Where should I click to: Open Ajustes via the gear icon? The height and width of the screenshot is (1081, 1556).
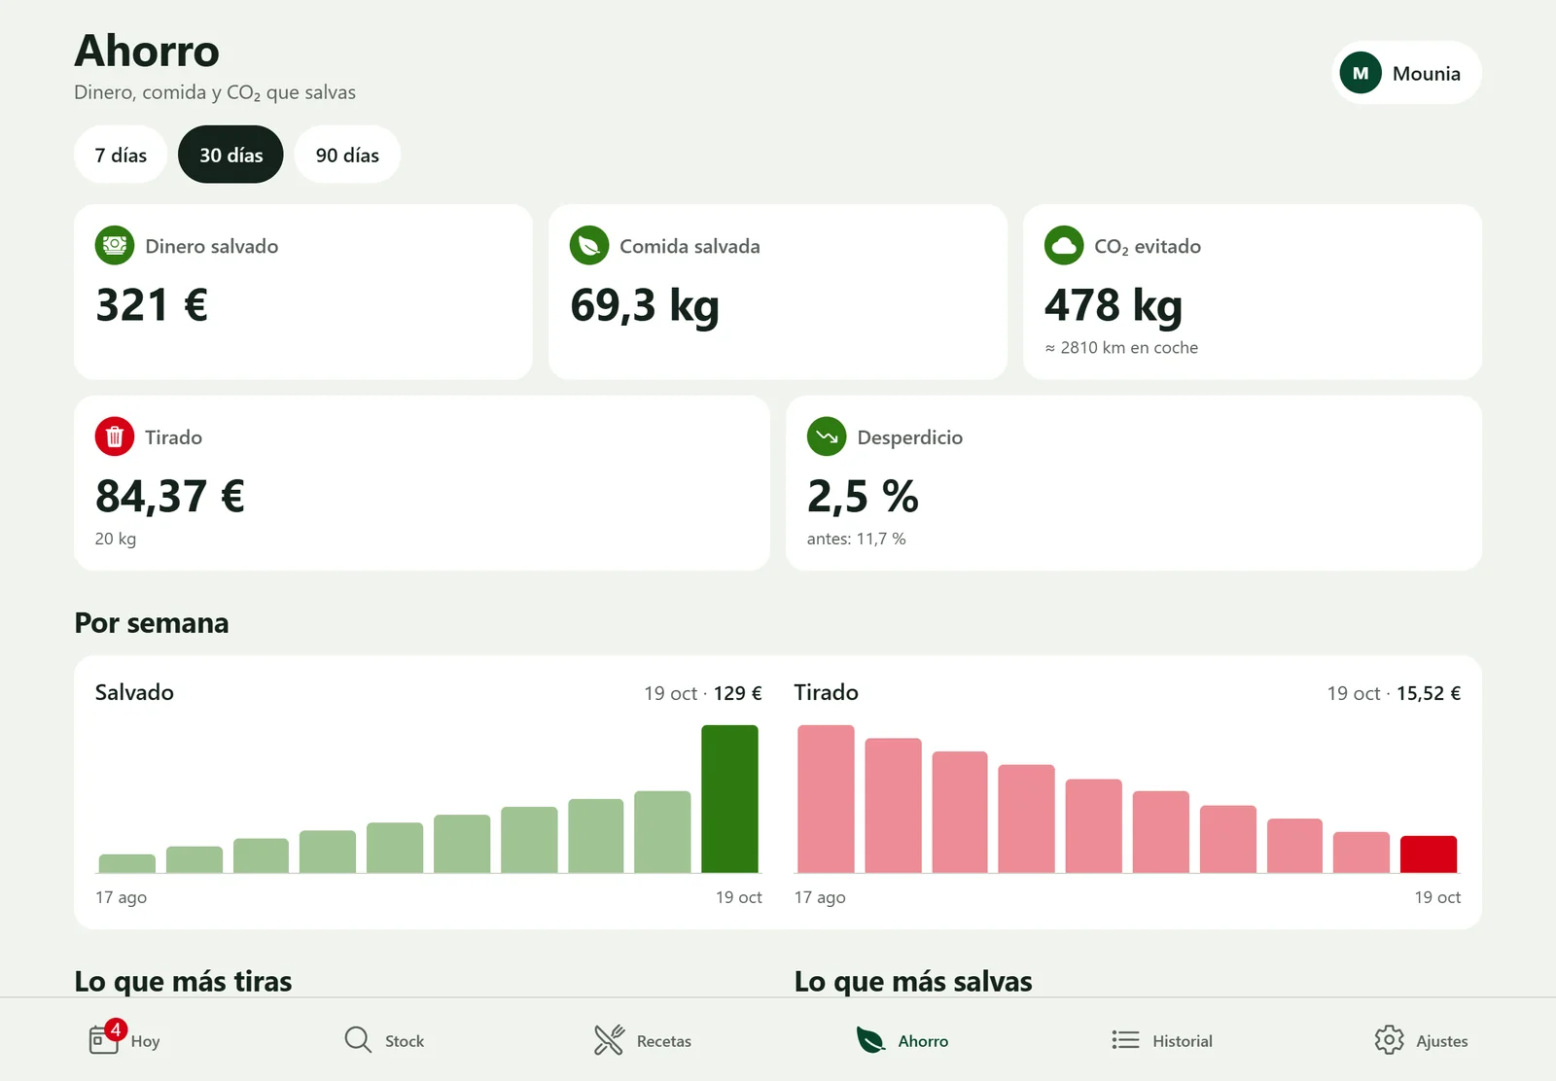click(x=1389, y=1040)
